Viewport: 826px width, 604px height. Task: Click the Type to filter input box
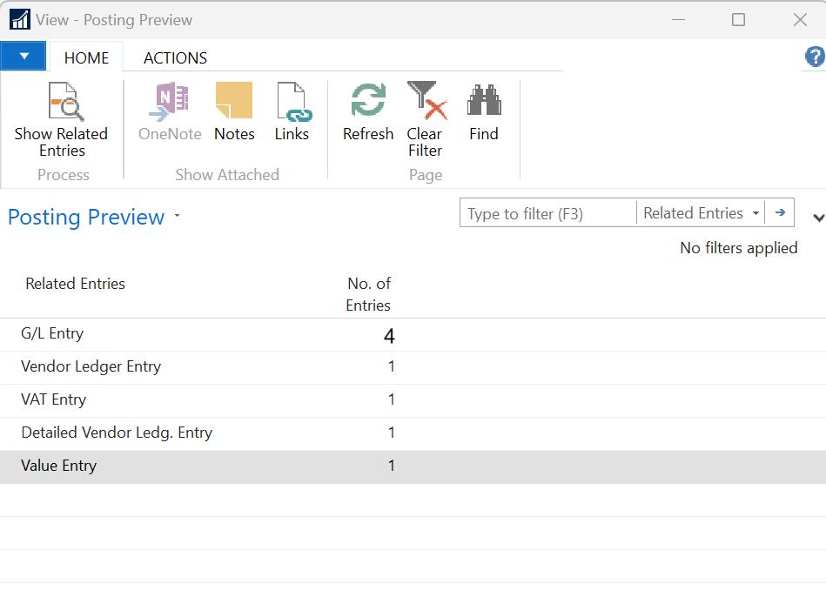tap(548, 213)
